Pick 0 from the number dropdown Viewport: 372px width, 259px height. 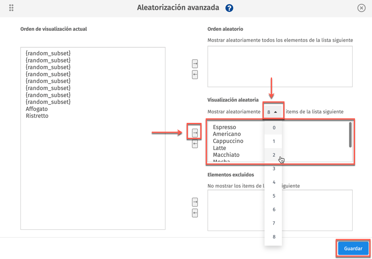pos(274,127)
